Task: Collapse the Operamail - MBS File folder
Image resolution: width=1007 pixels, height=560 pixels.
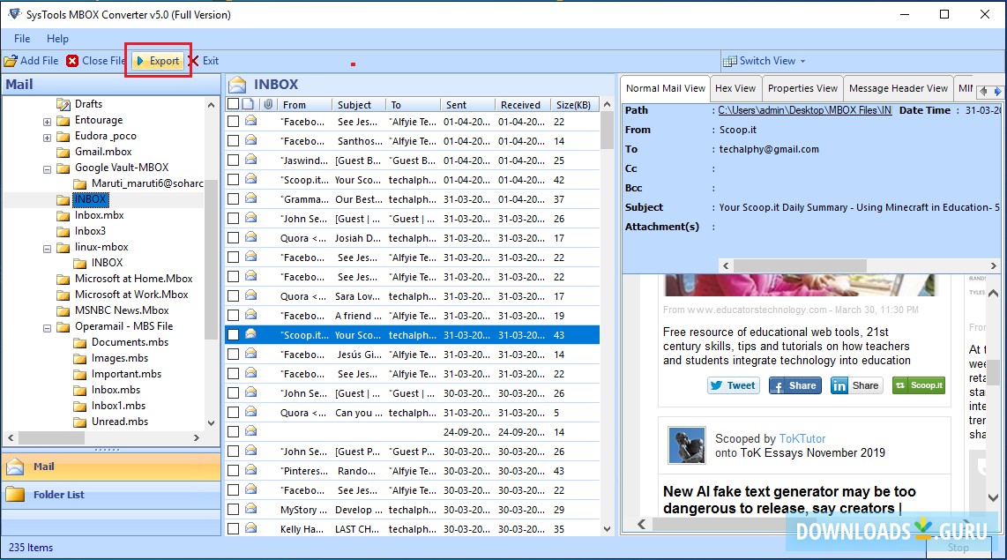Action: coord(47,327)
